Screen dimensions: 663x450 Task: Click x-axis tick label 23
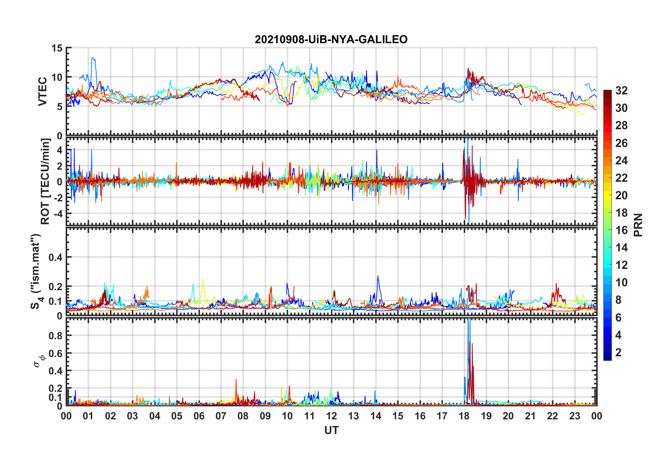coord(575,416)
